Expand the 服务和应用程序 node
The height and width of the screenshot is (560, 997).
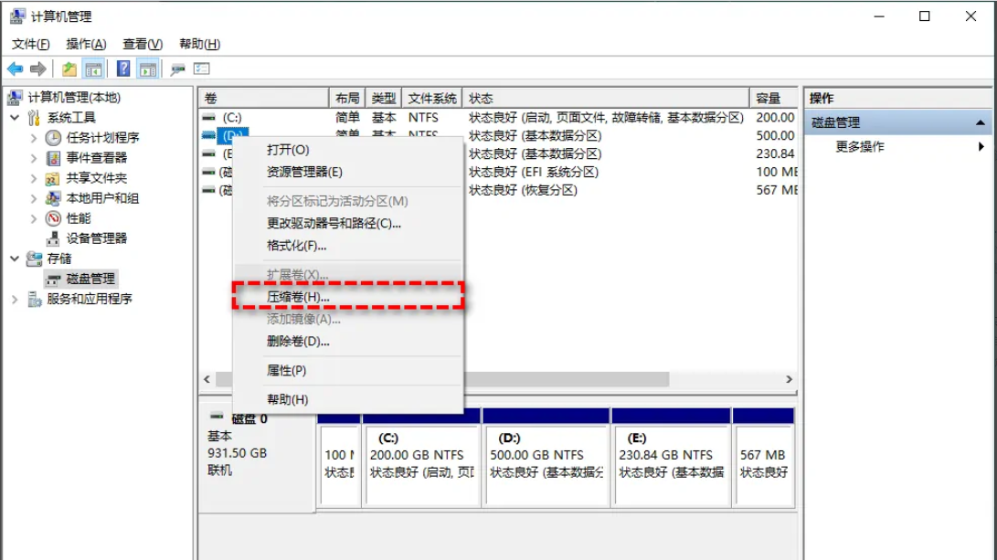15,299
